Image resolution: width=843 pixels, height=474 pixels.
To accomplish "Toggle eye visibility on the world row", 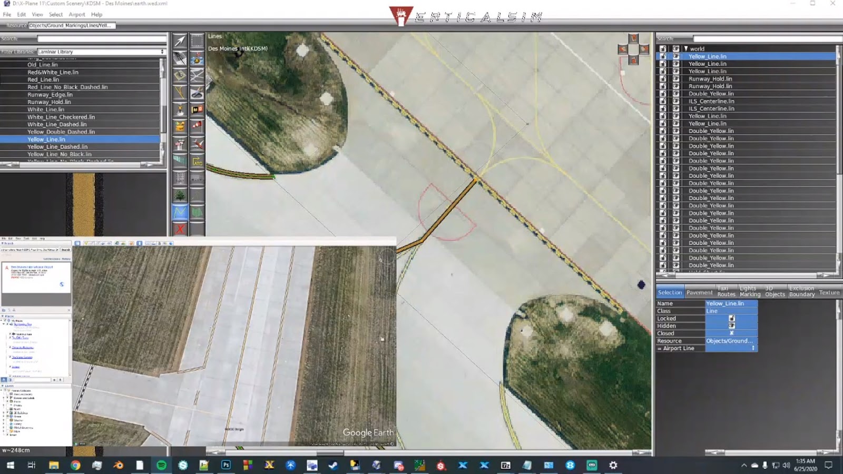I will pos(675,48).
